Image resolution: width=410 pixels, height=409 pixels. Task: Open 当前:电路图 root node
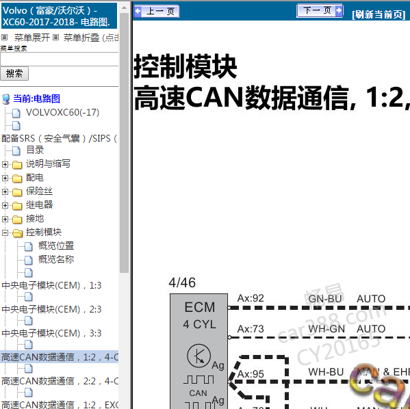36,98
